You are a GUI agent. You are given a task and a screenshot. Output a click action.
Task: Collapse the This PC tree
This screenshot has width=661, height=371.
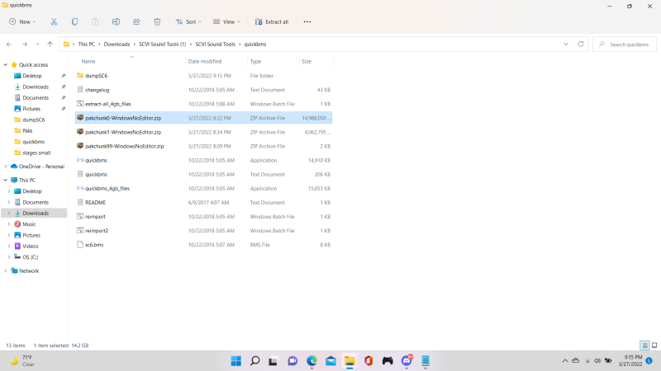coord(6,180)
